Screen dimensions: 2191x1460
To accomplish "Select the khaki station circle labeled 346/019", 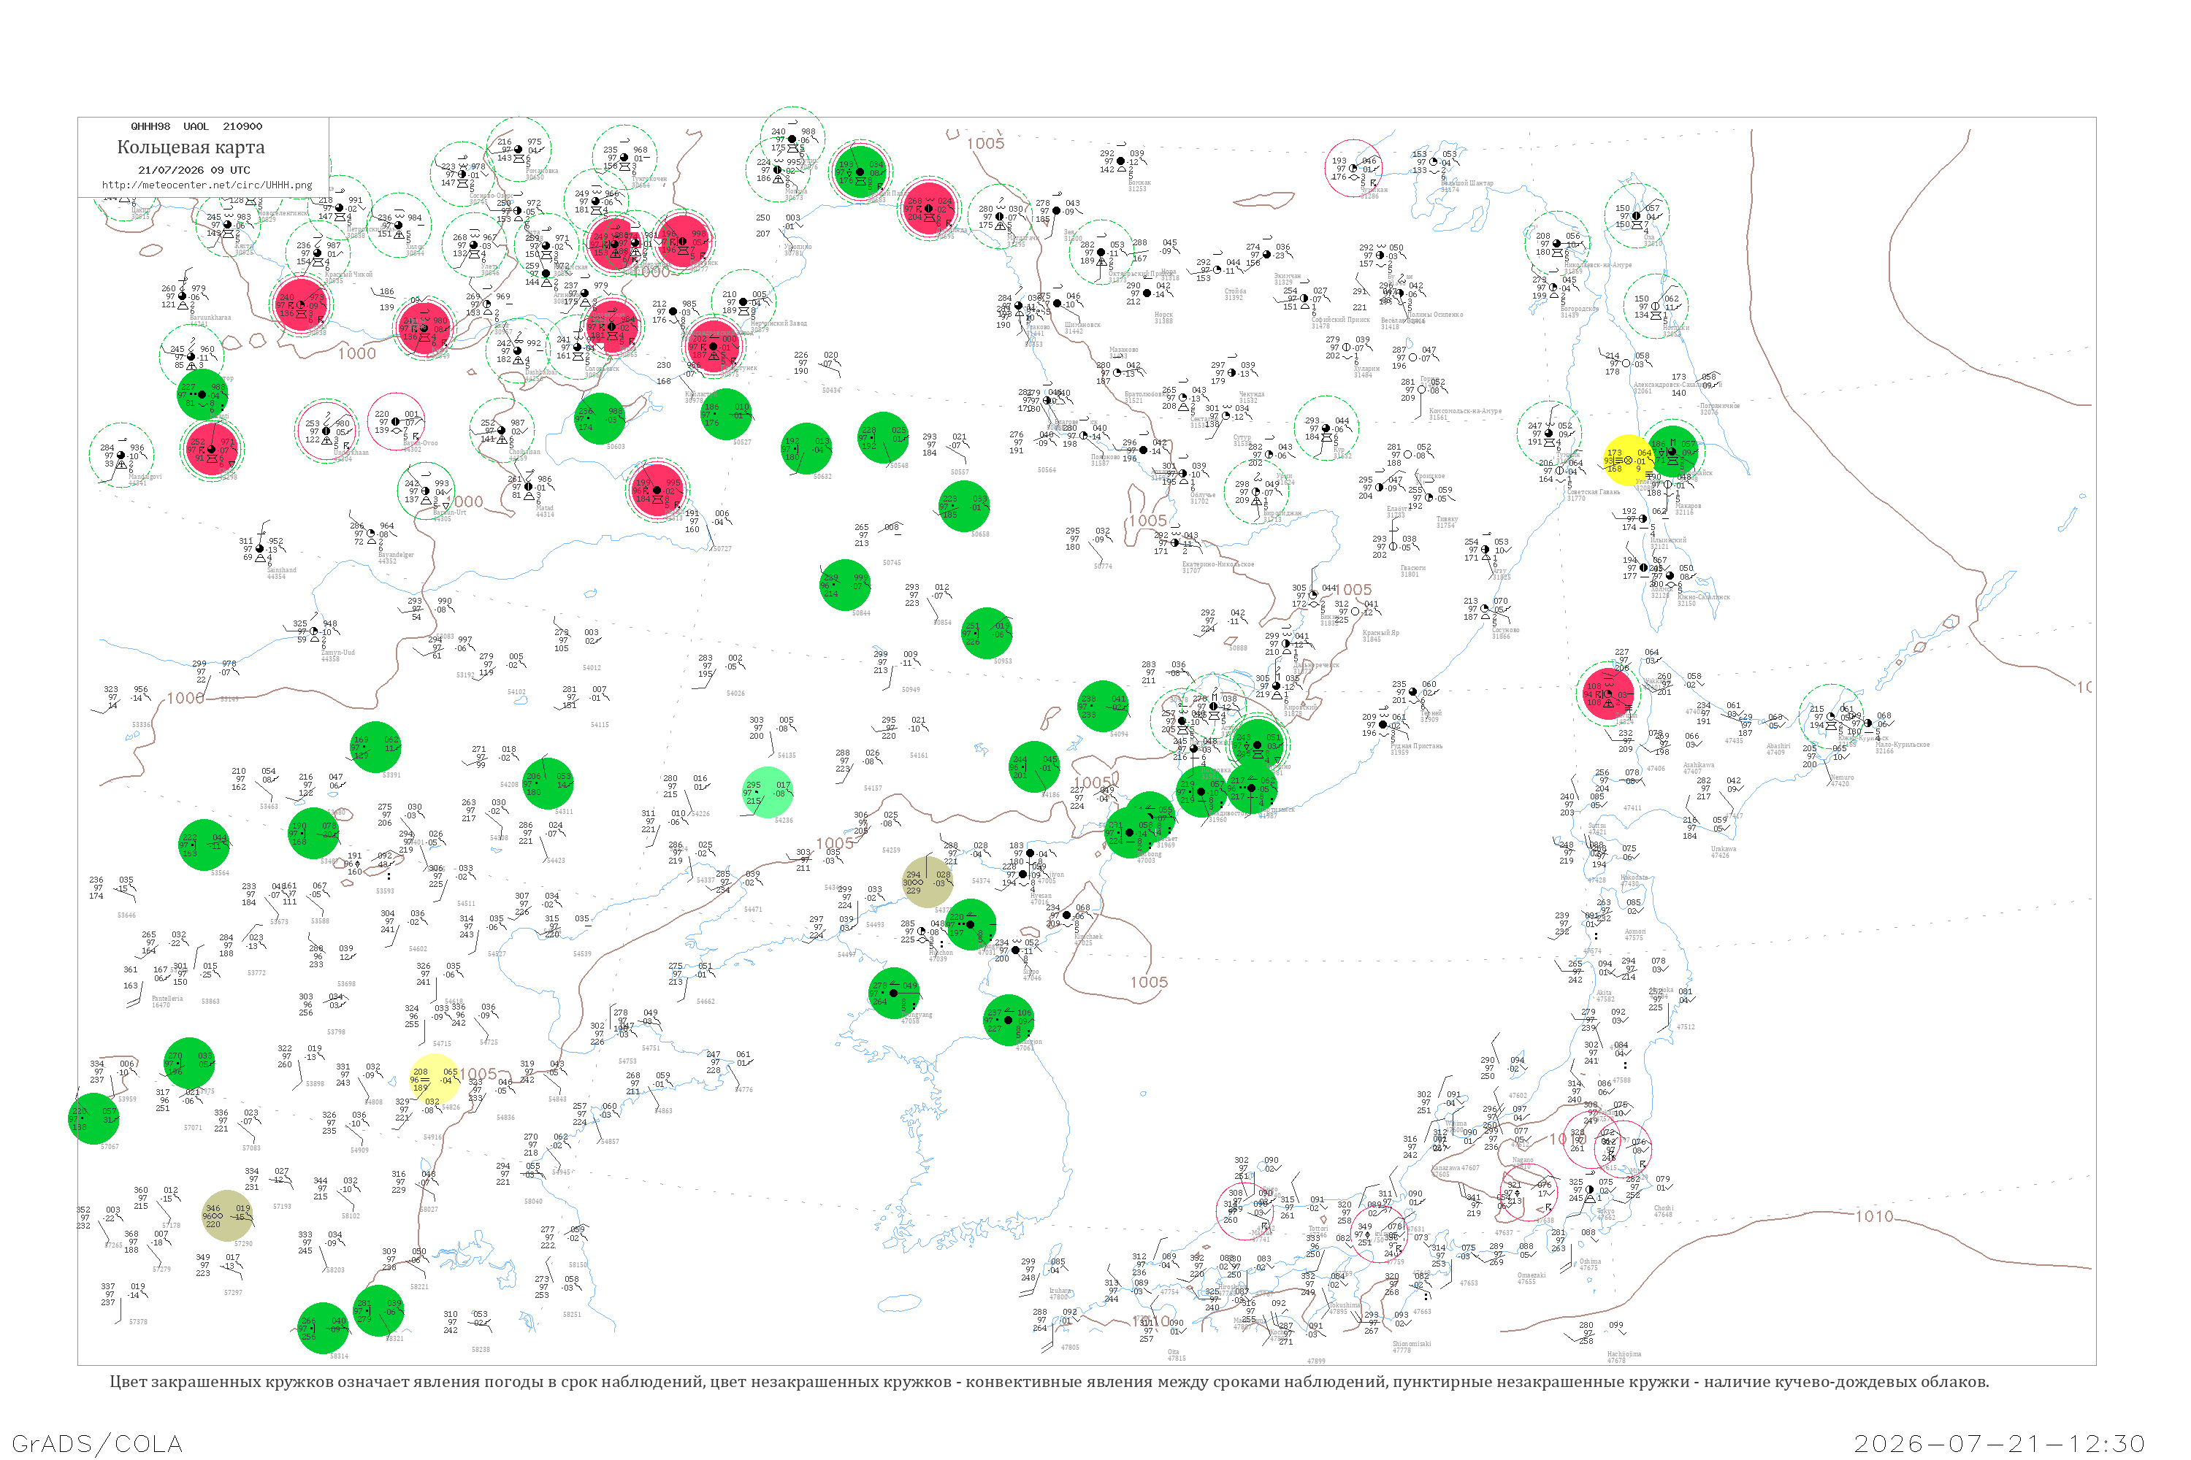I will click(x=227, y=1216).
